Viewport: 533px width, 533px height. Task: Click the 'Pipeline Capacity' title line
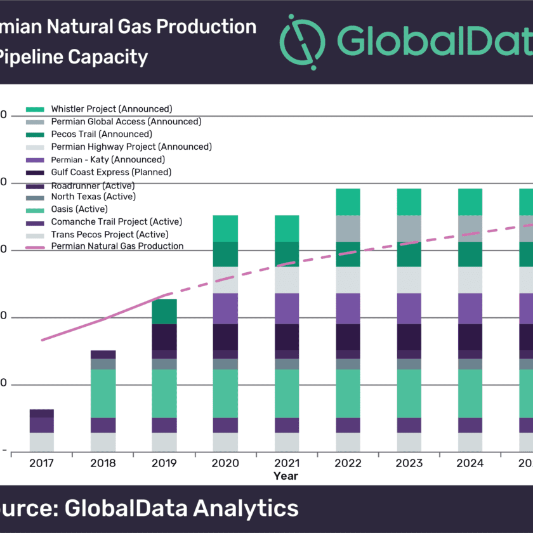(x=73, y=56)
